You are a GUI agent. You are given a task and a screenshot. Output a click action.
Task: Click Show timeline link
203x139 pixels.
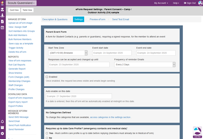pos(15,73)
